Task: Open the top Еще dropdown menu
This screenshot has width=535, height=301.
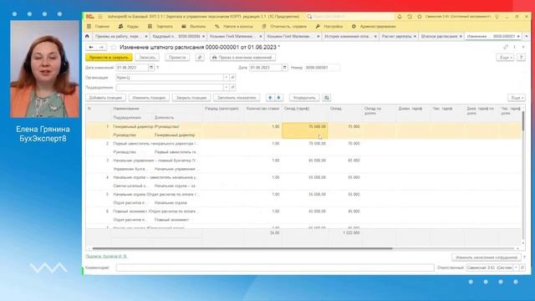Action: pyautogui.click(x=505, y=58)
